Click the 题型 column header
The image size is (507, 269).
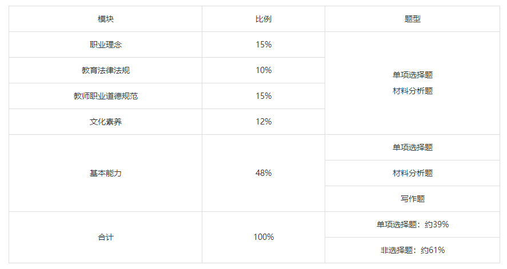[x=412, y=19]
